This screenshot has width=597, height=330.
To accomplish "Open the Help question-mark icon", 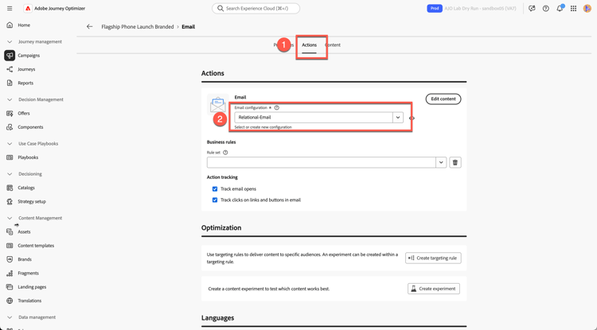I will point(545,9).
